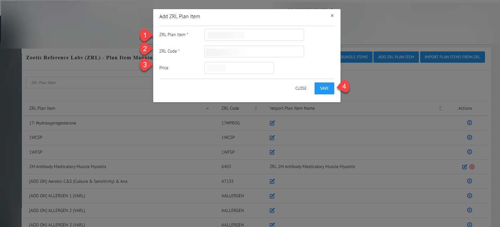The width and height of the screenshot is (500, 227).
Task: Select '[ADD ON] Aerobic C&S (Culture & Sensitivity) & Ana' row
Action: coord(78,182)
